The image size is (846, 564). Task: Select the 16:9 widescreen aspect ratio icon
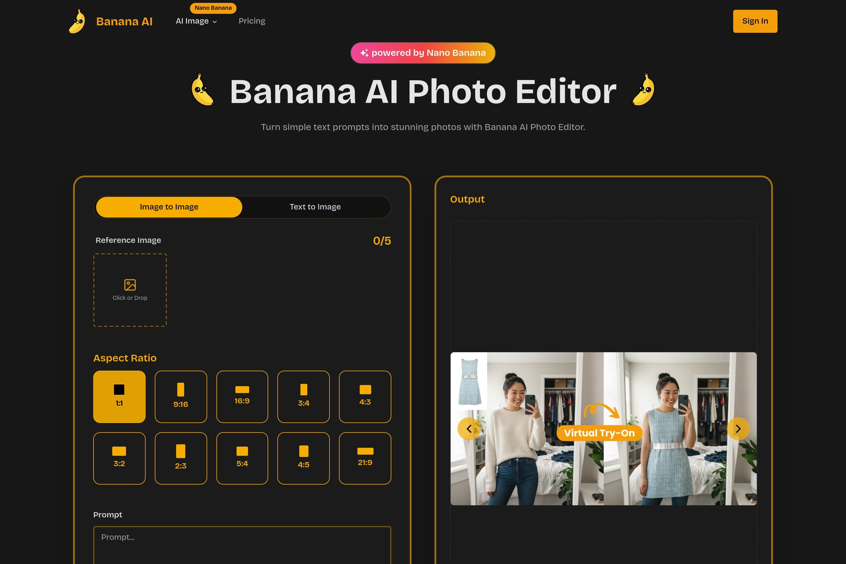(x=242, y=397)
